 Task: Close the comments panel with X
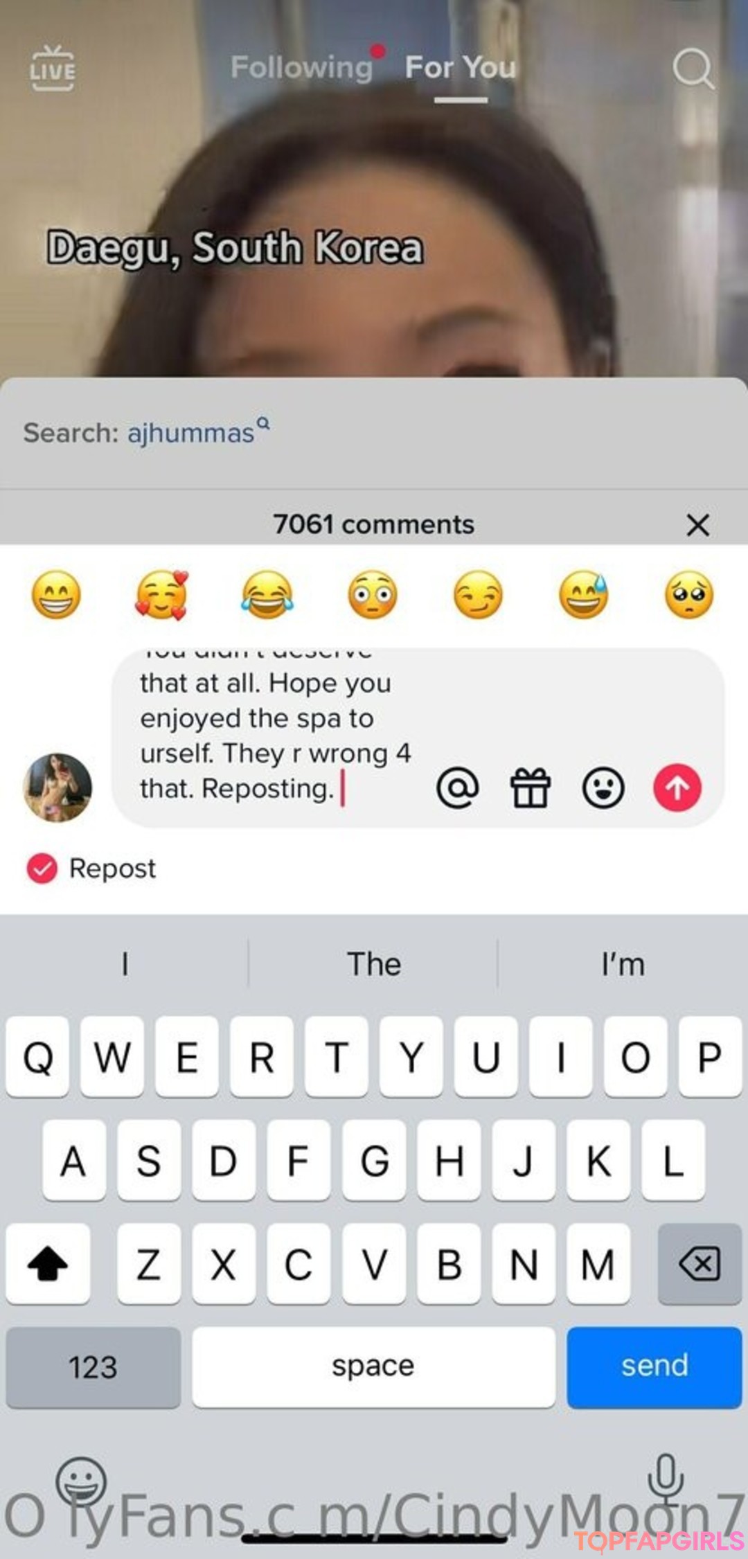(697, 525)
